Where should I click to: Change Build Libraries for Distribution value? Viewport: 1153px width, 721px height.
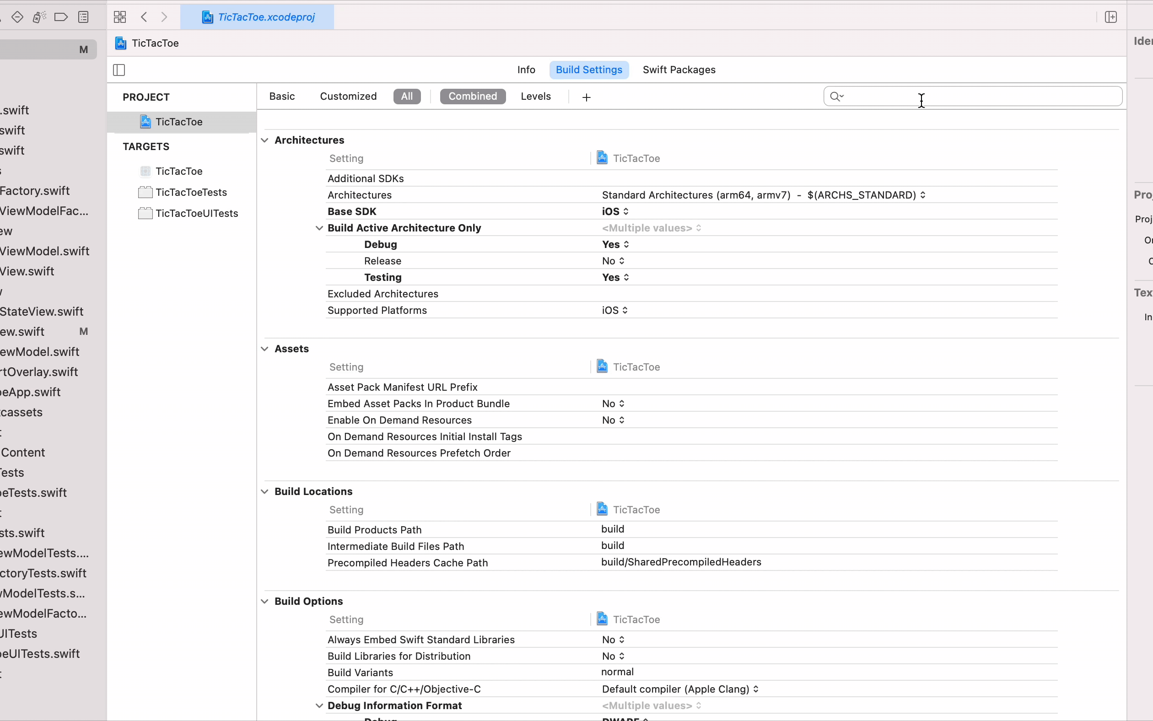click(613, 656)
